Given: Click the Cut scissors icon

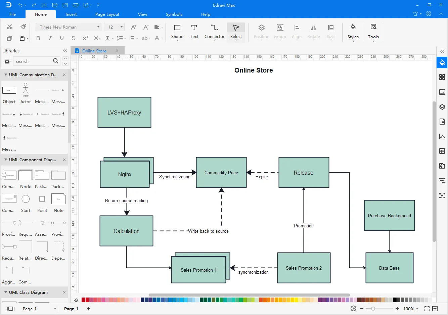Looking at the screenshot, I should 10,27.
